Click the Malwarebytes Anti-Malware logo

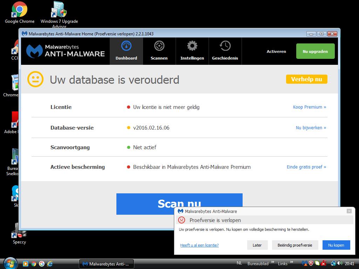coord(66,51)
